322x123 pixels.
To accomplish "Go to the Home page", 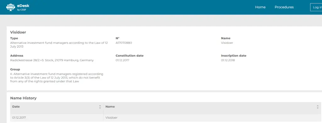I will (260, 7).
